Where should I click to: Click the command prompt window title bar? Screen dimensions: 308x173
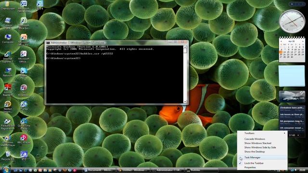(116, 43)
